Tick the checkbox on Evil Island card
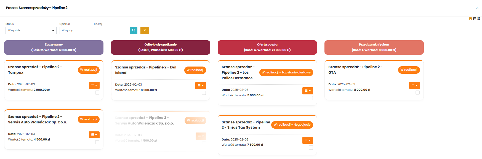 pyautogui.click(x=204, y=93)
